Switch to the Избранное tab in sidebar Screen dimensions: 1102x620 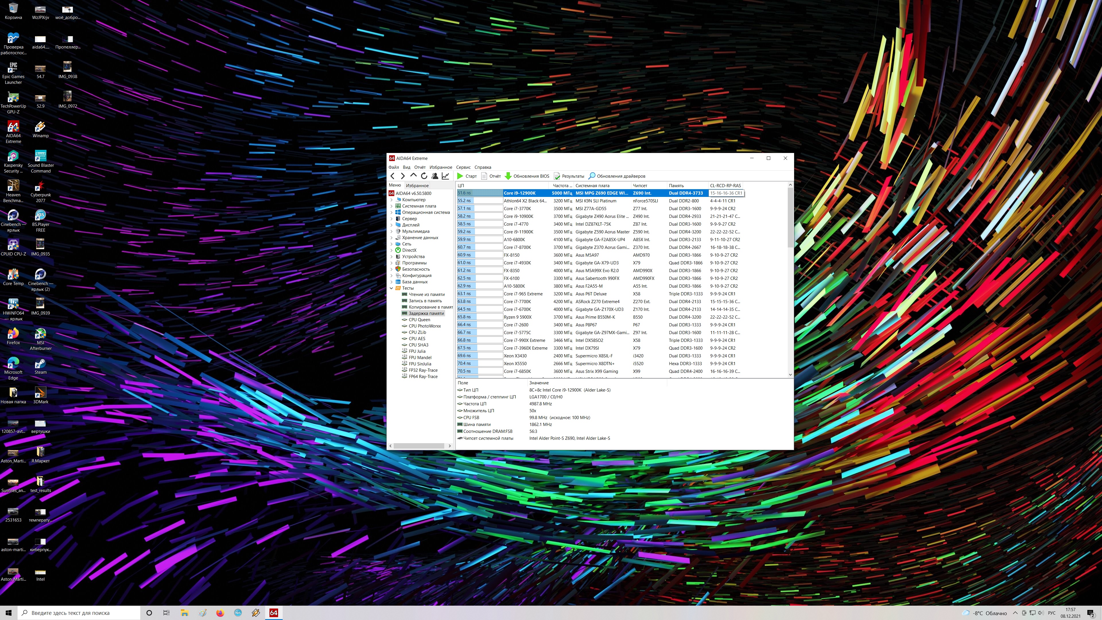(417, 186)
